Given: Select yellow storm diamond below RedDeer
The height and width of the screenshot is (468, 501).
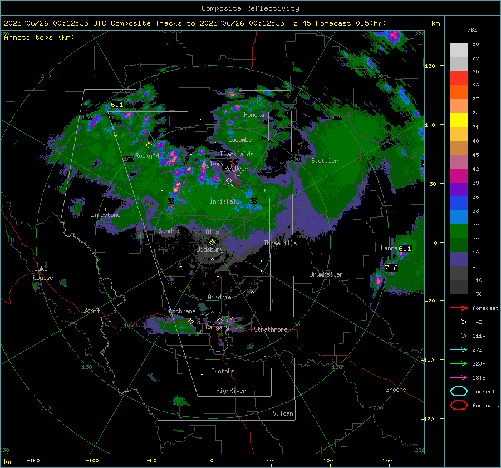Looking at the screenshot, I should pos(229,181).
